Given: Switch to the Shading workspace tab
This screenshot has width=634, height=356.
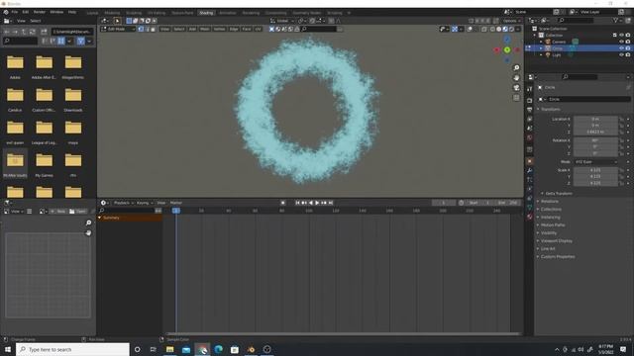Looking at the screenshot, I should (x=206, y=13).
